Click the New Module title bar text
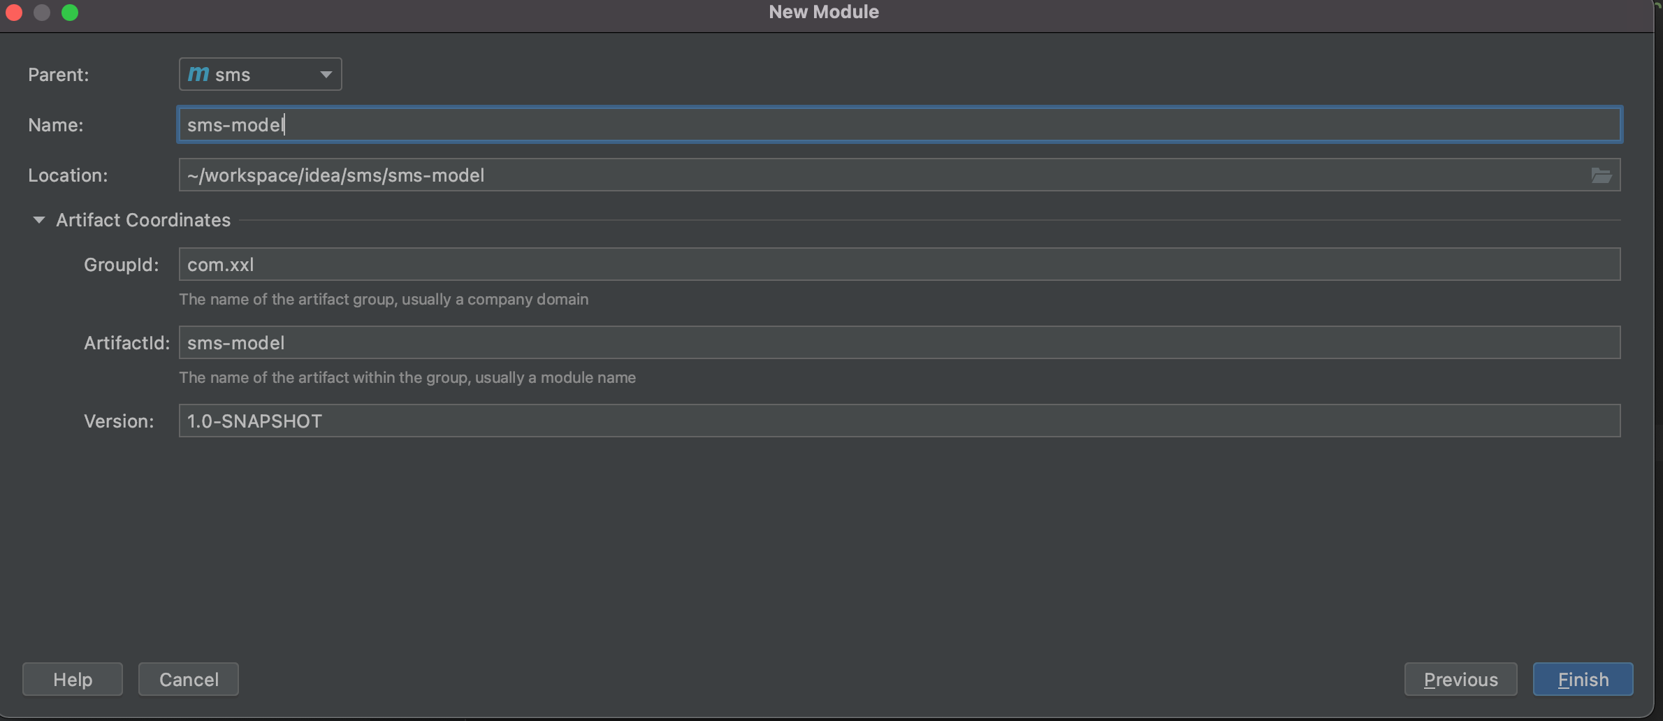This screenshot has height=721, width=1663. pyautogui.click(x=824, y=12)
